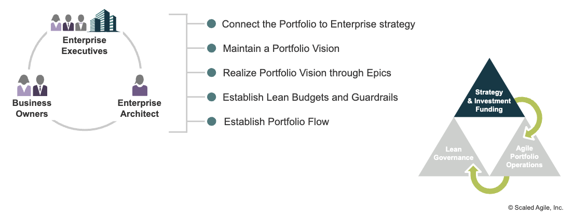Click the Enterprise Executives people icon
This screenshot has height=216, width=573.
click(69, 23)
